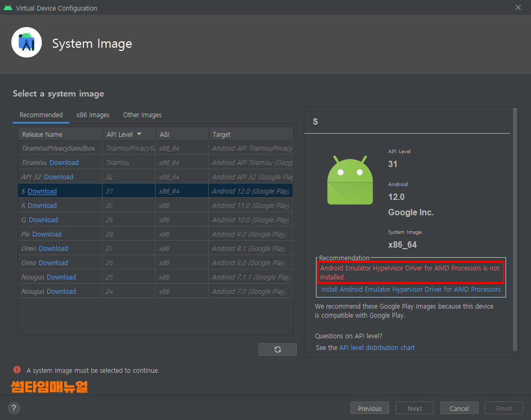The height and width of the screenshot is (420, 531).
Task: Open the Other Images tab
Action: (x=142, y=115)
